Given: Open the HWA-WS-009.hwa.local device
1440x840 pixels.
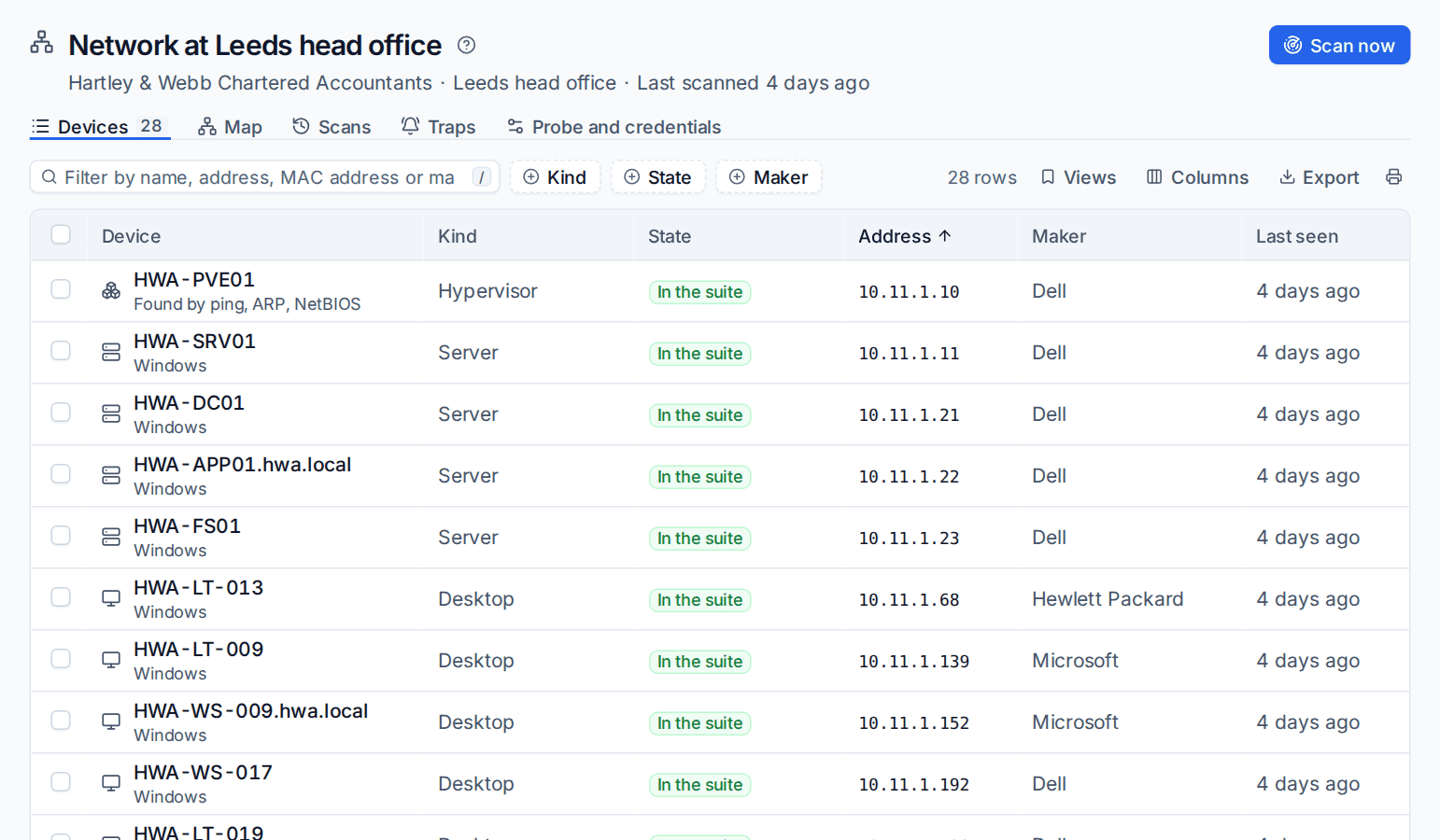Looking at the screenshot, I should (251, 710).
